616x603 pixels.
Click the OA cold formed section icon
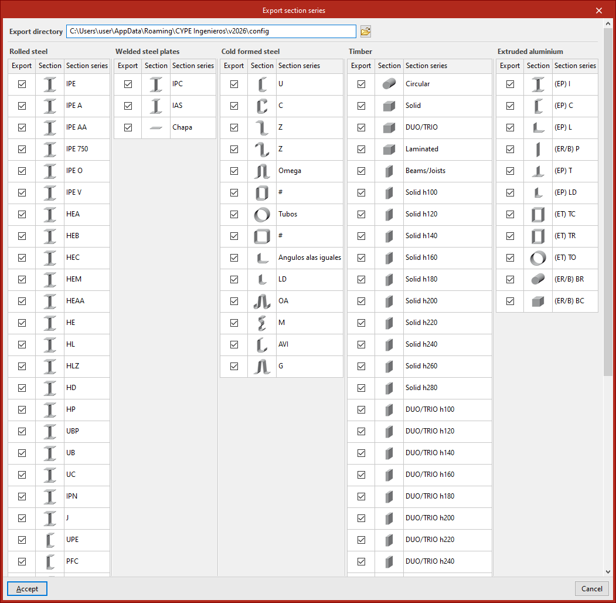point(262,301)
